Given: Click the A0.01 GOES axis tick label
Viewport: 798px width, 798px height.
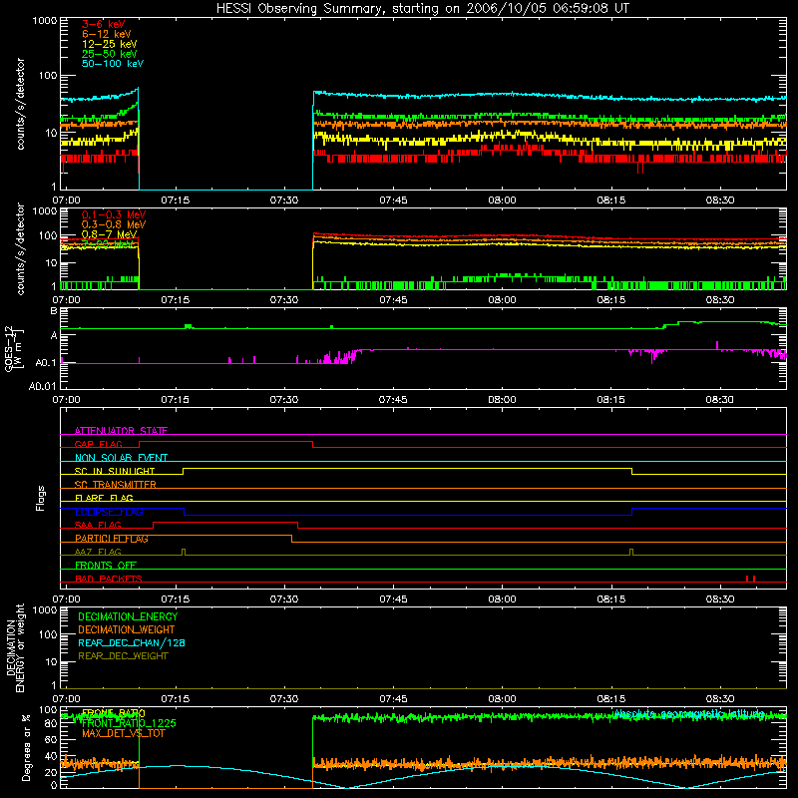Looking at the screenshot, I should [43, 386].
